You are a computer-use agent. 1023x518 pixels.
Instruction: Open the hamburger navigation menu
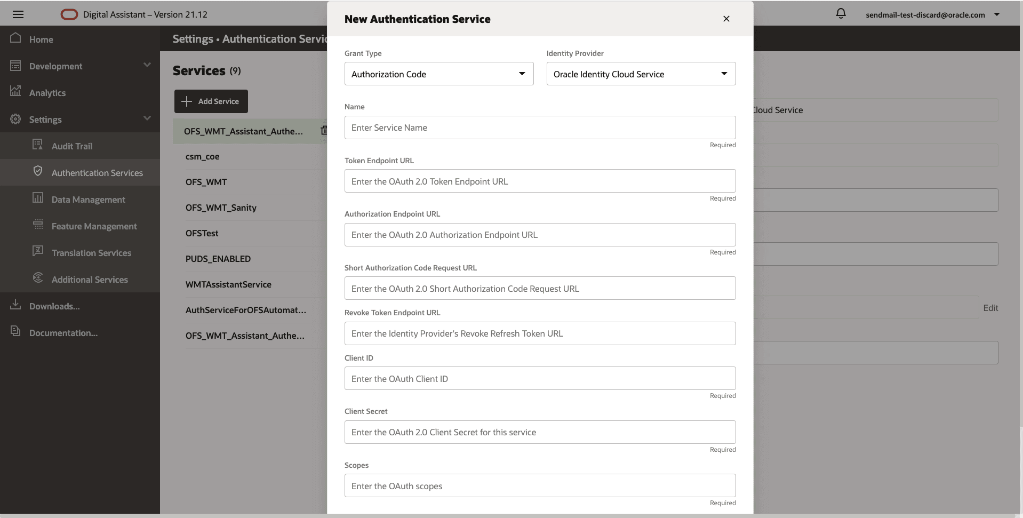[18, 14]
